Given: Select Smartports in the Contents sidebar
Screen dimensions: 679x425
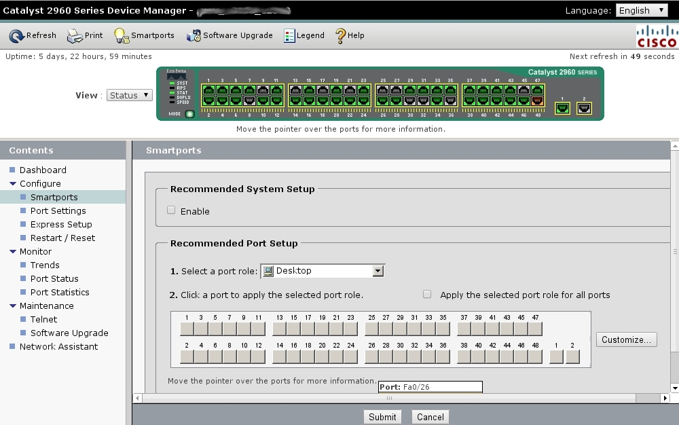Looking at the screenshot, I should (54, 198).
